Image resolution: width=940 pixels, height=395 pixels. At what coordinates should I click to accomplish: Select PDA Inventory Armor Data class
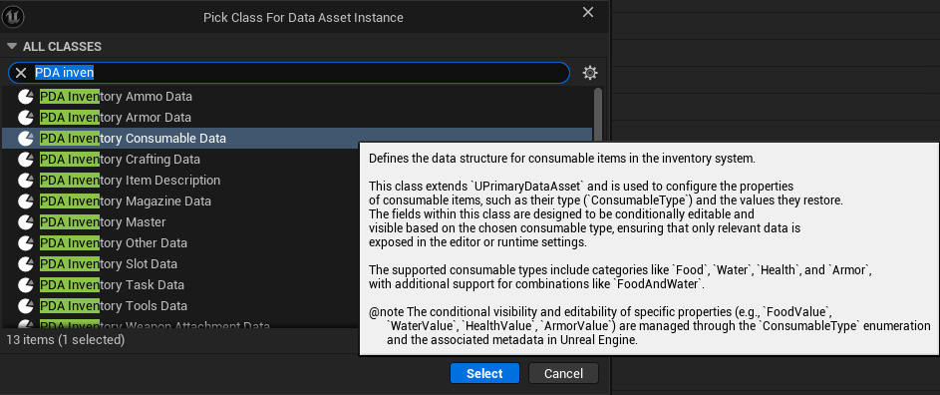click(297, 117)
